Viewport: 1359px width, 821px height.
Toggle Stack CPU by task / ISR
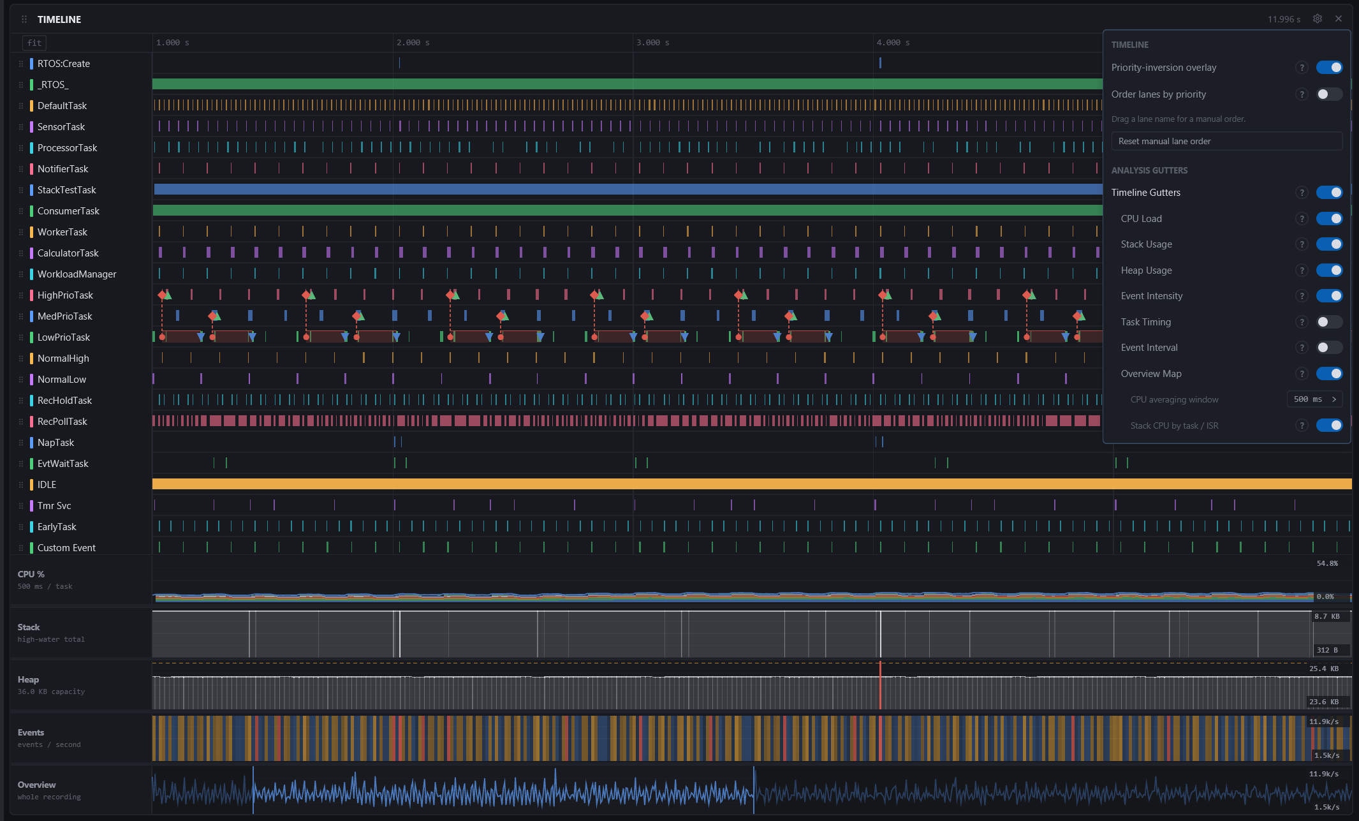[1330, 425]
